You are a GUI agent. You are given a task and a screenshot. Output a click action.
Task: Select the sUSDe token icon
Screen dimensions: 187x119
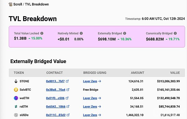point(16,115)
